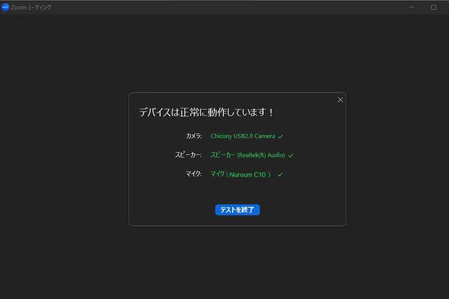
Task: Click the Zoom ミーティング title text
Action: coord(31,8)
